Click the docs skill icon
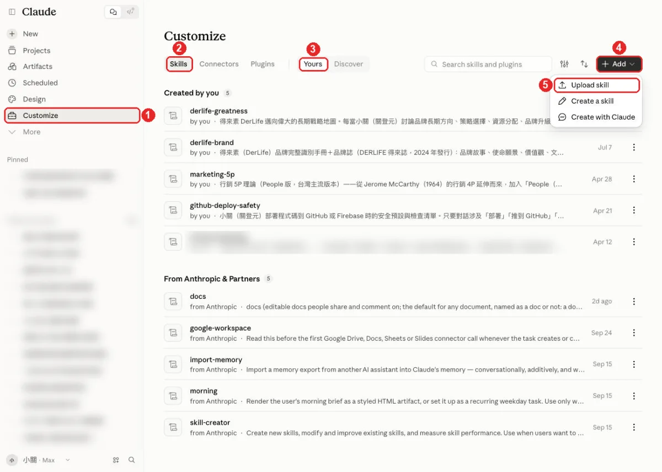The width and height of the screenshot is (662, 472). tap(173, 301)
